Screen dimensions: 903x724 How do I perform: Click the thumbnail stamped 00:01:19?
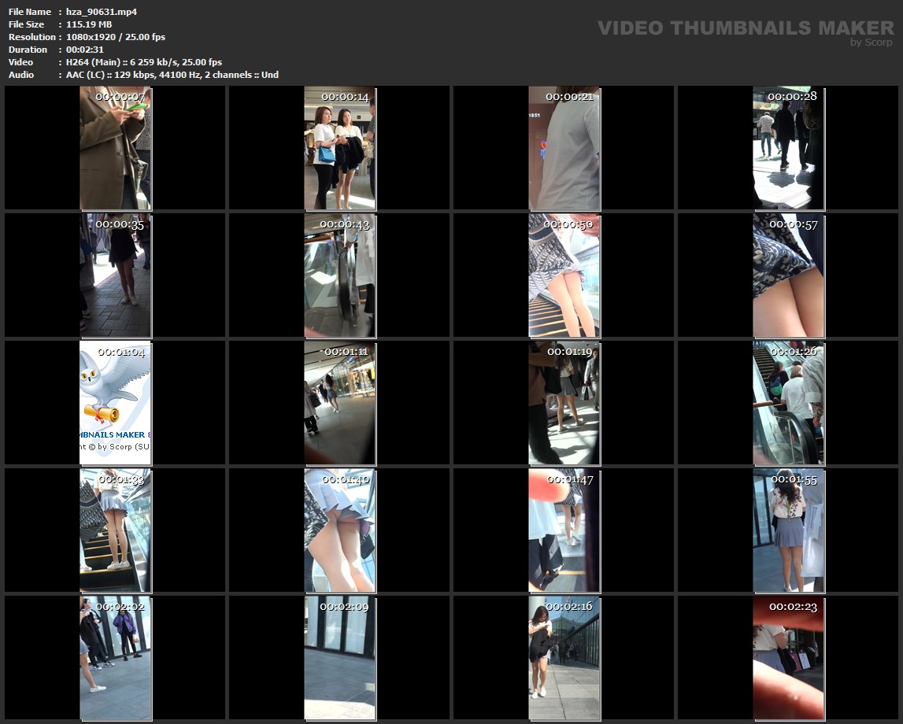click(x=564, y=402)
